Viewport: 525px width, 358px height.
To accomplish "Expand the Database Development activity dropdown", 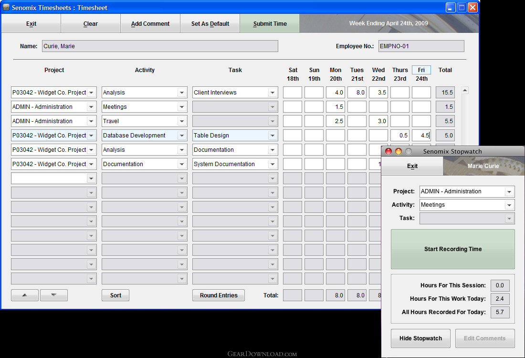I will click(x=182, y=136).
